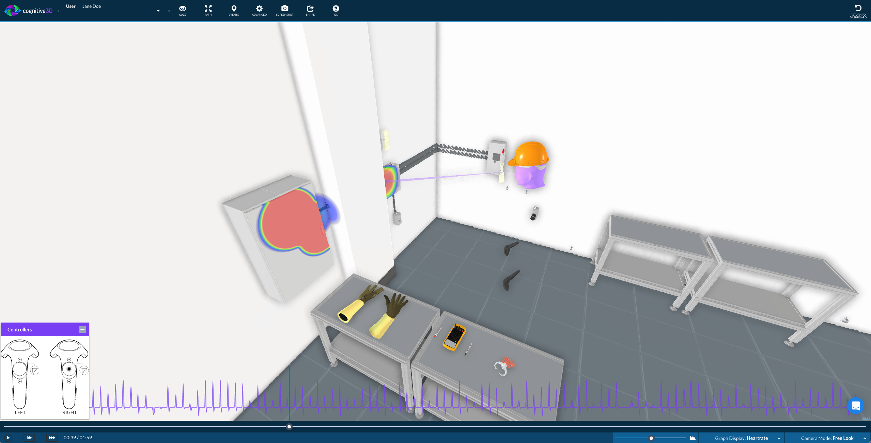Click the cognitive3D logo
The image size is (871, 443).
click(x=29, y=10)
